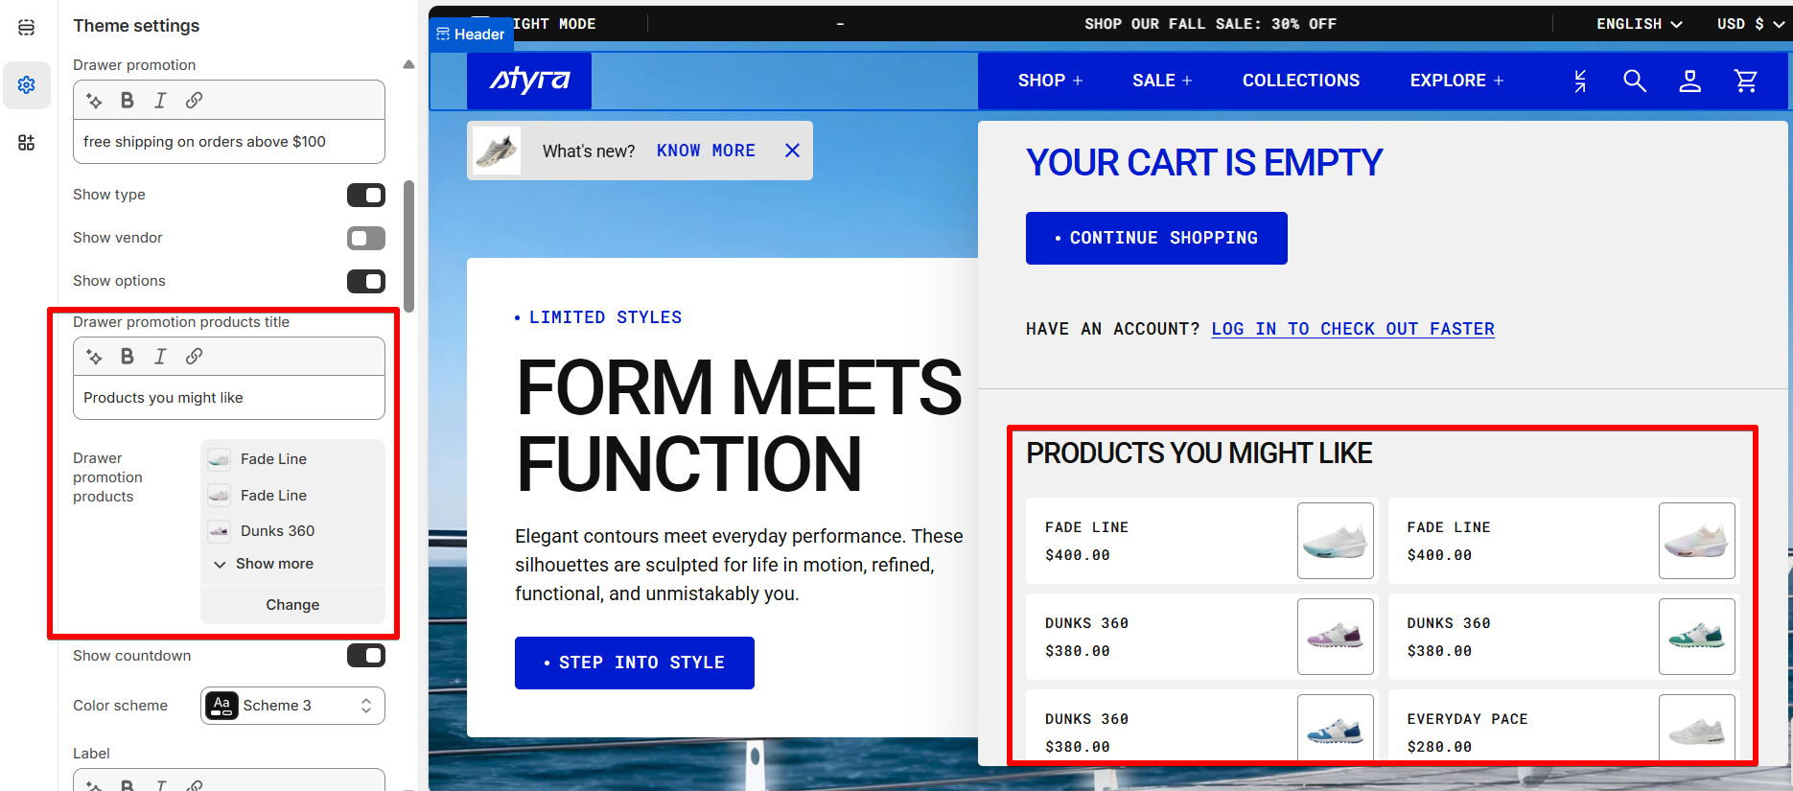
Task: Open the Sections panel icon in sidebar
Action: coord(27,28)
